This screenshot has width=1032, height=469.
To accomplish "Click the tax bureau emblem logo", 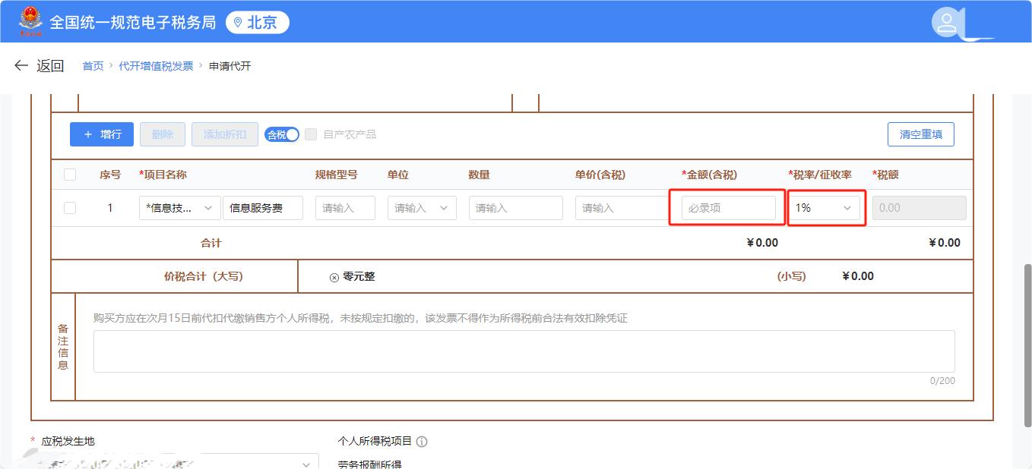I will pos(31,21).
